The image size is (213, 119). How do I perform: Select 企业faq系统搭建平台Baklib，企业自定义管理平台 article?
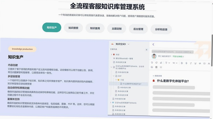point(130,67)
